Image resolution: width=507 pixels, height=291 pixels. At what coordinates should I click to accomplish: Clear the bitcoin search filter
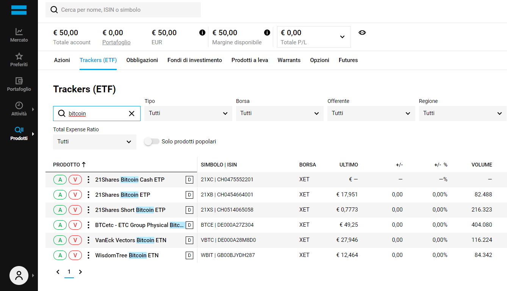[132, 114]
